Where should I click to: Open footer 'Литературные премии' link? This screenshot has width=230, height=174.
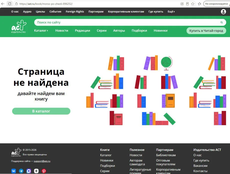pyautogui.click(x=140, y=171)
